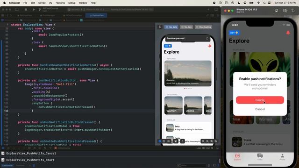Tap the bell icon in Xcode preview

pyautogui.click(x=210, y=46)
